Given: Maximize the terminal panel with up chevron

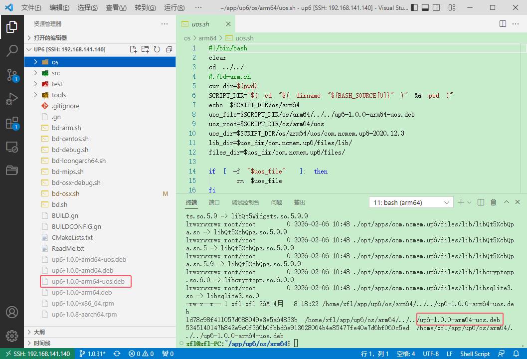Looking at the screenshot, I should [x=507, y=202].
